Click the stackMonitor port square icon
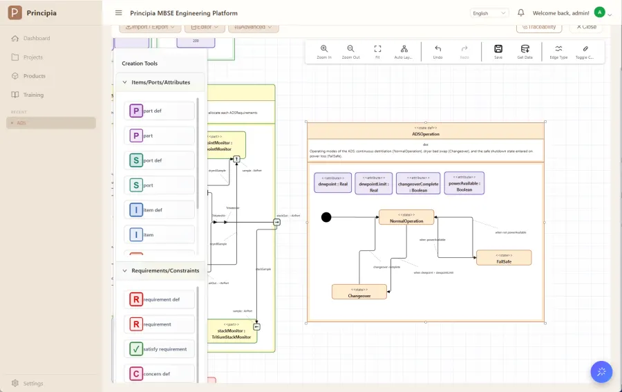This screenshot has height=392, width=622. [256, 327]
